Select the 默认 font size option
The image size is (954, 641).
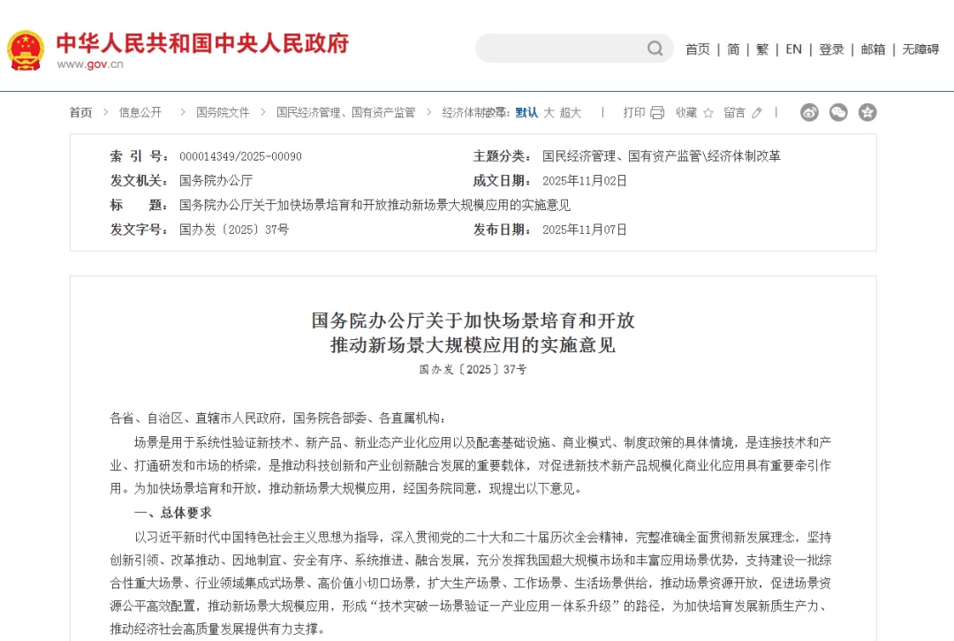click(526, 112)
